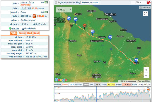Click the 596.490 km tracklog length value

click(x=31, y=53)
